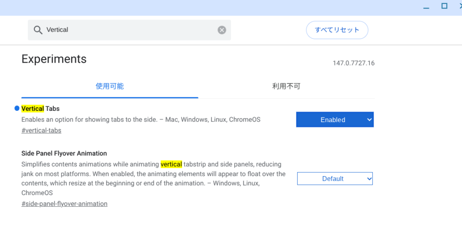Minimize the browser window
This screenshot has height=241, width=462.
(x=426, y=6)
